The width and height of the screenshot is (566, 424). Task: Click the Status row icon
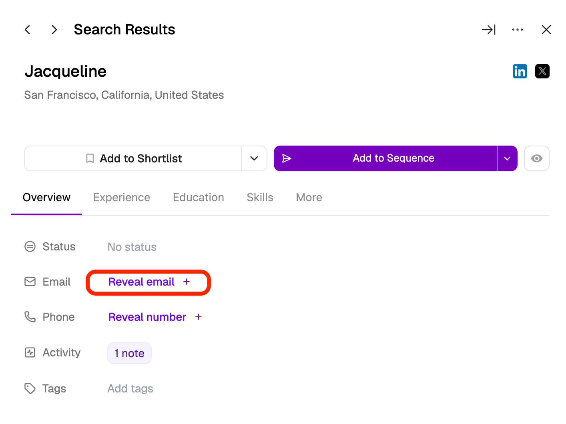tap(30, 246)
